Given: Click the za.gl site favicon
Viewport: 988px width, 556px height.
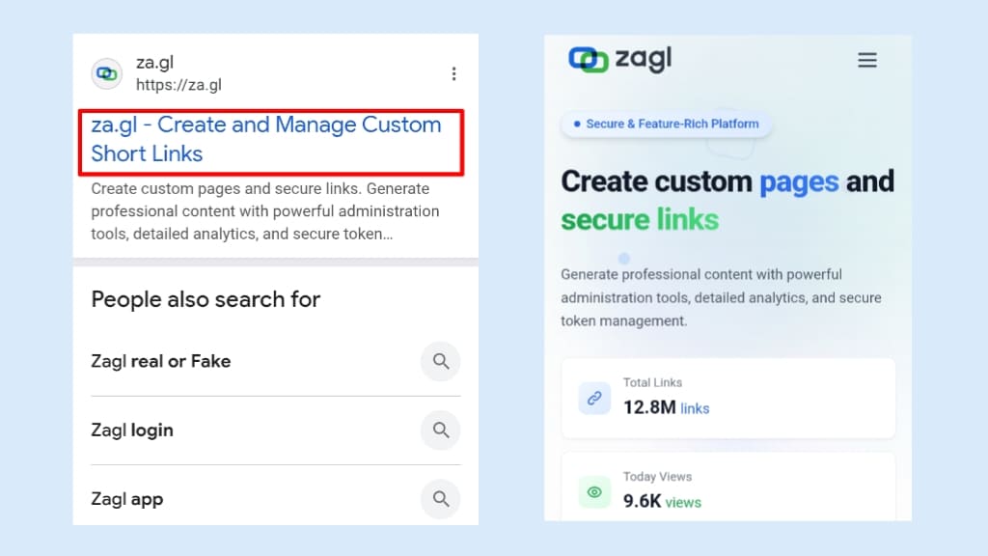Looking at the screenshot, I should (106, 73).
